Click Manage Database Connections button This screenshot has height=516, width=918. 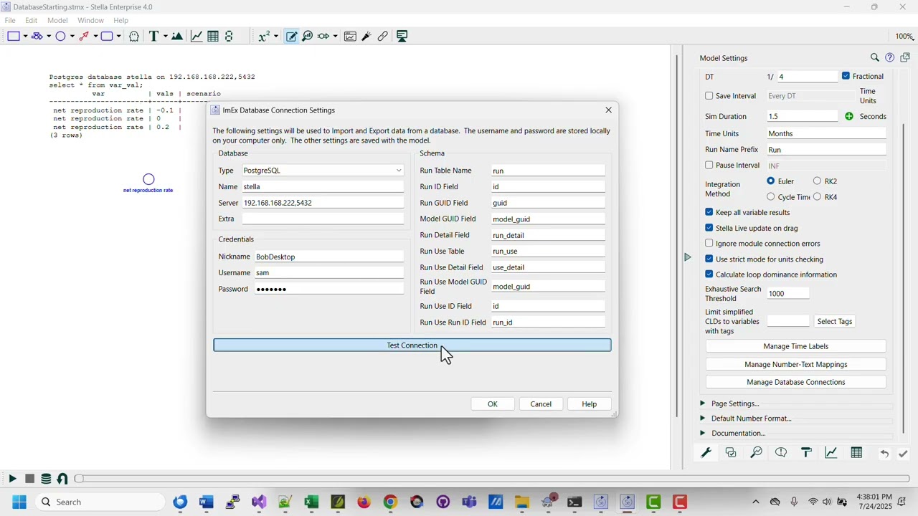tap(796, 382)
